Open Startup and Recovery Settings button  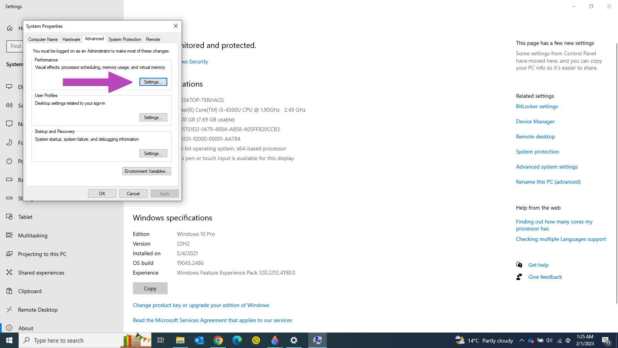153,154
